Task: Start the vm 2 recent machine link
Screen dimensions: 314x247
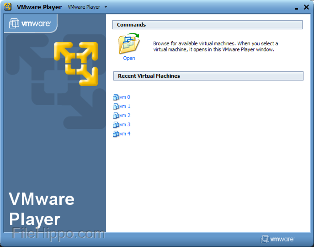Action: pyautogui.click(x=125, y=115)
